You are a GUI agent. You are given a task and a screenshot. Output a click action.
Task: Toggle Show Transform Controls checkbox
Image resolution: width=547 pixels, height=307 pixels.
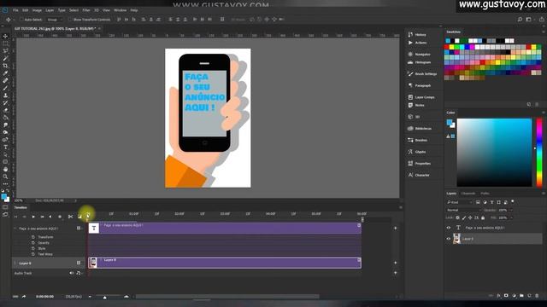[x=70, y=20]
